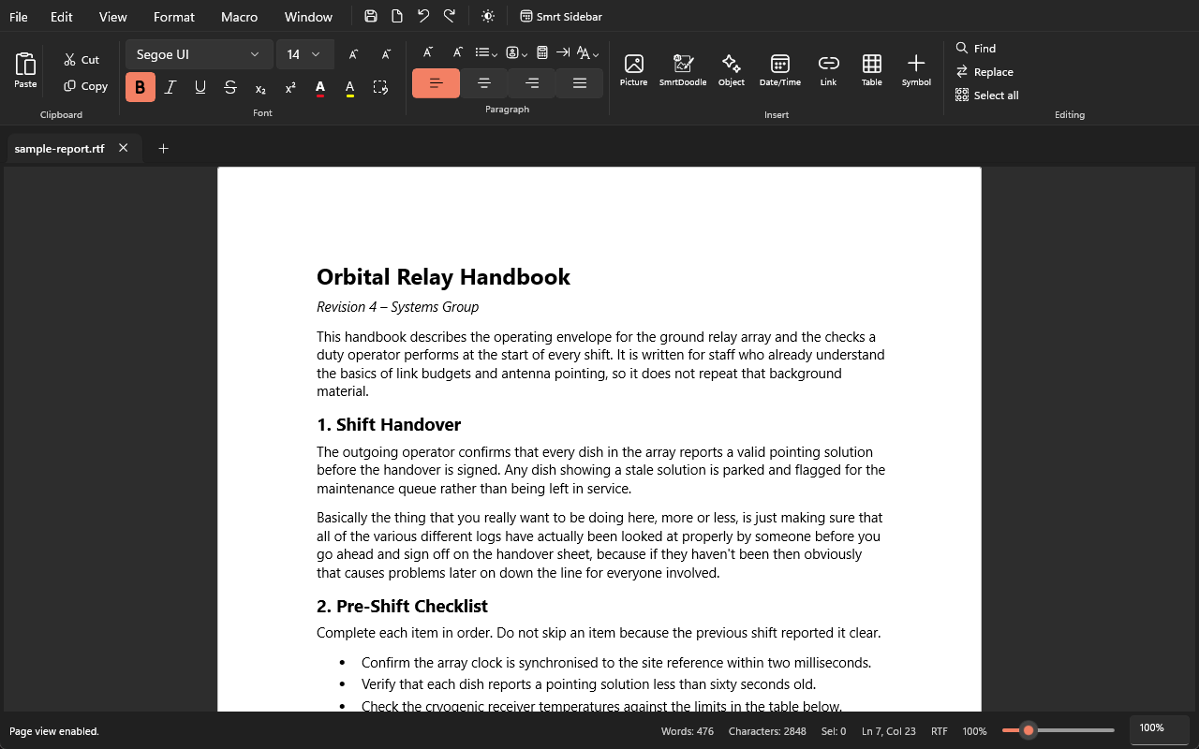Toggle Bold formatting off
The width and height of the screenshot is (1199, 749).
[141, 87]
